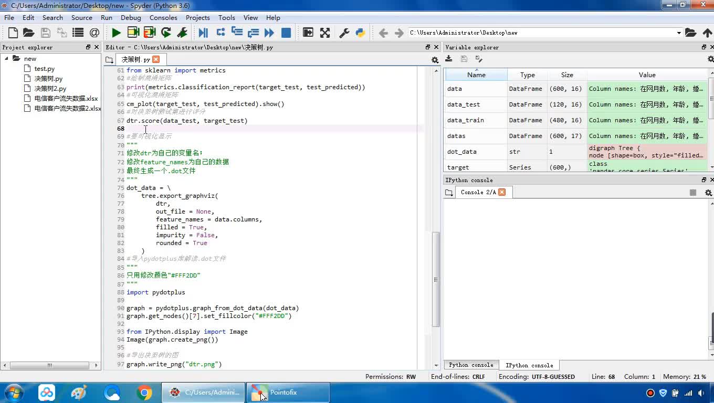
Task: Open test.py in the project explorer
Action: (44, 69)
